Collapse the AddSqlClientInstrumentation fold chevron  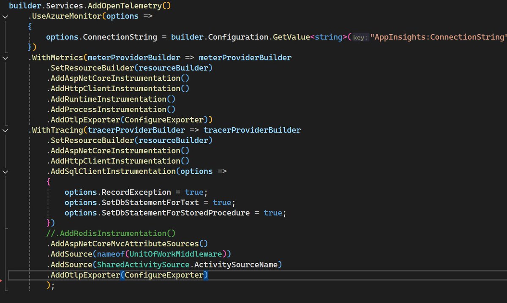pyautogui.click(x=5, y=172)
